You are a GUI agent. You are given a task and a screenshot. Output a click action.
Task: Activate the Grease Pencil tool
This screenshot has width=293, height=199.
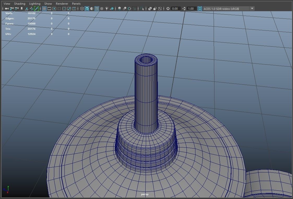click(37, 9)
